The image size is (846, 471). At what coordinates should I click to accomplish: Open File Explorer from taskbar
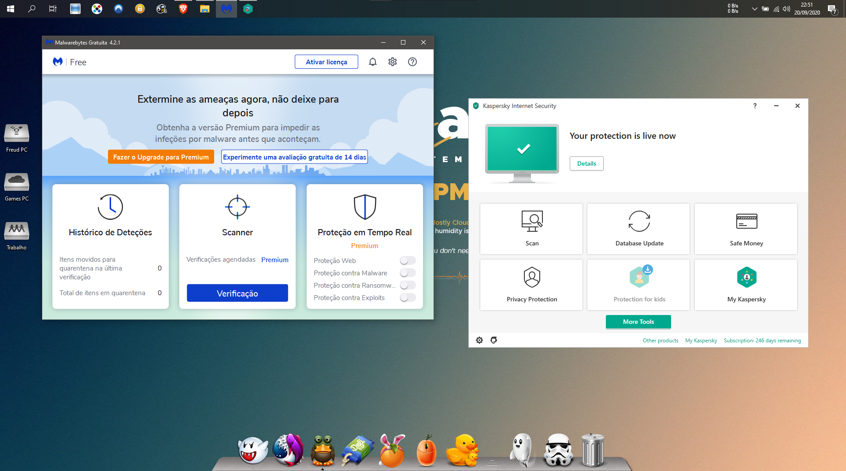pos(205,9)
